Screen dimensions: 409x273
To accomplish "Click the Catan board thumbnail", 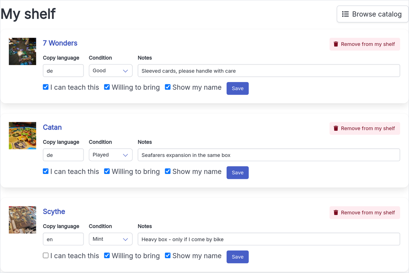I will 22,136.
